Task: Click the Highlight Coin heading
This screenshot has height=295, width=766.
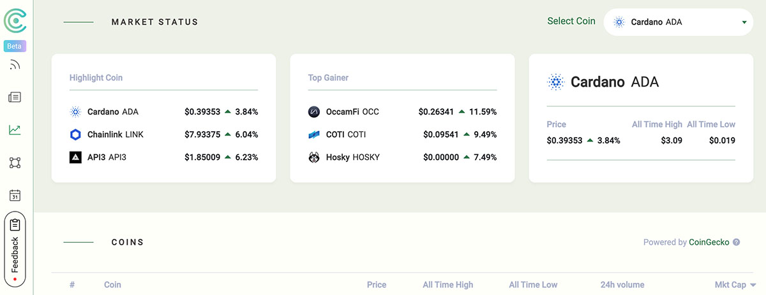Action: 96,78
